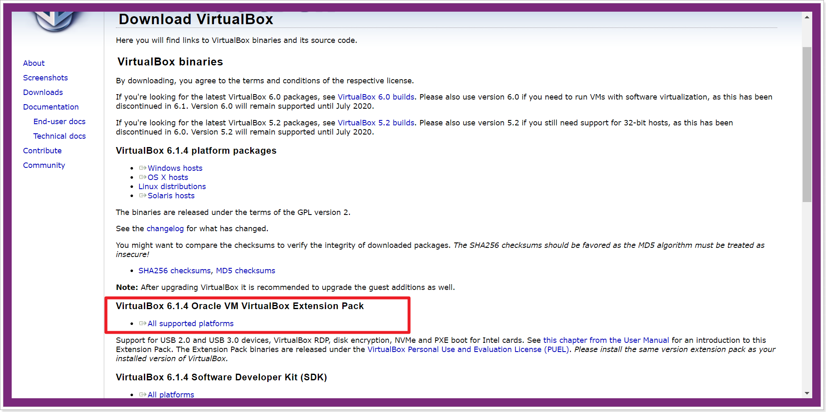Open the changelog link

click(165, 228)
